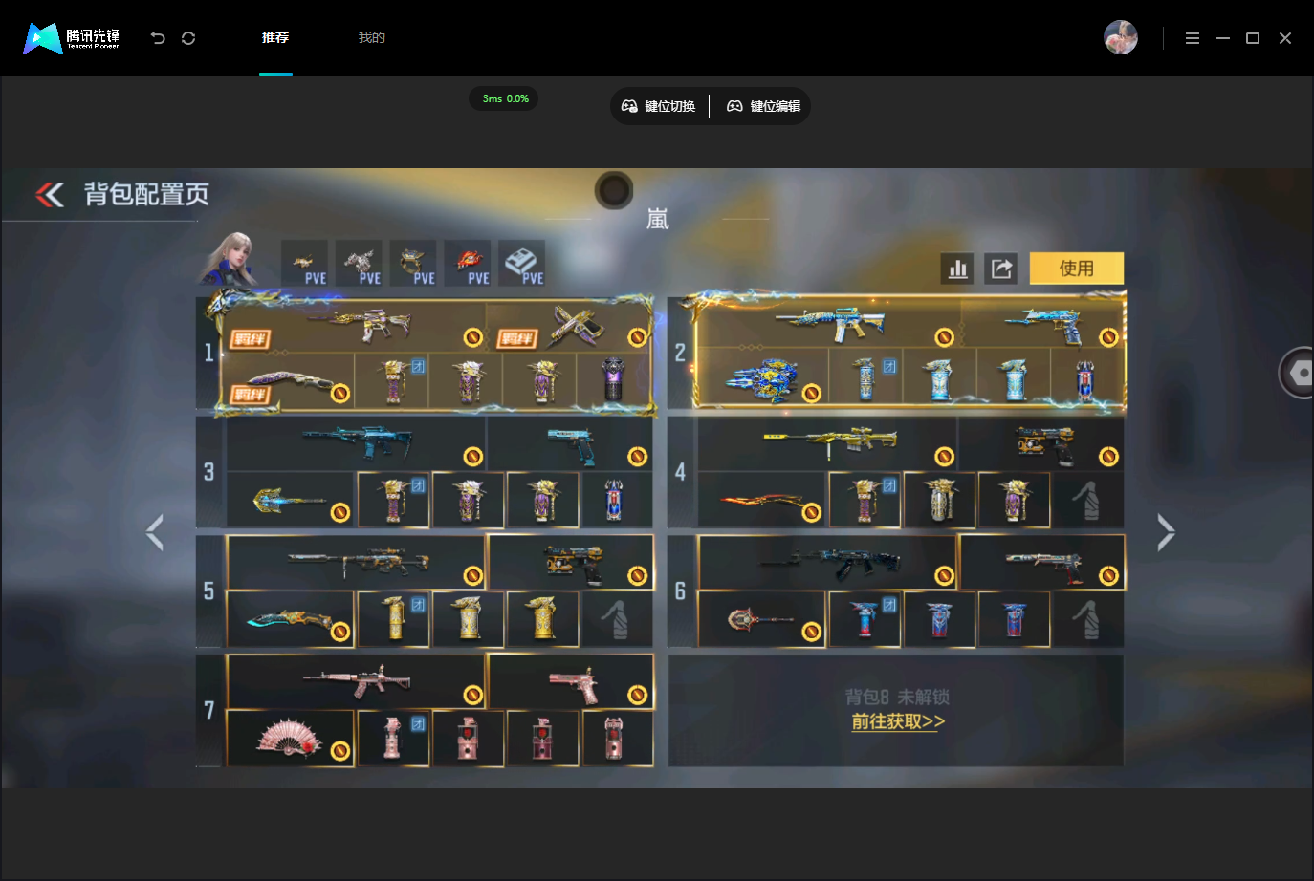Switch to the 推荐 tab
This screenshot has height=881, width=1314.
[x=275, y=37]
